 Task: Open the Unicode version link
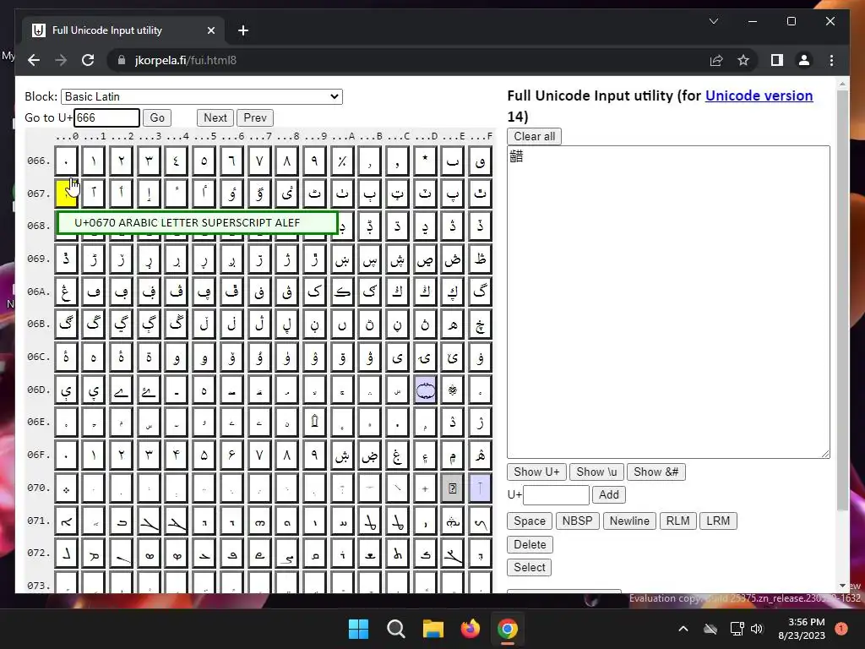click(759, 95)
